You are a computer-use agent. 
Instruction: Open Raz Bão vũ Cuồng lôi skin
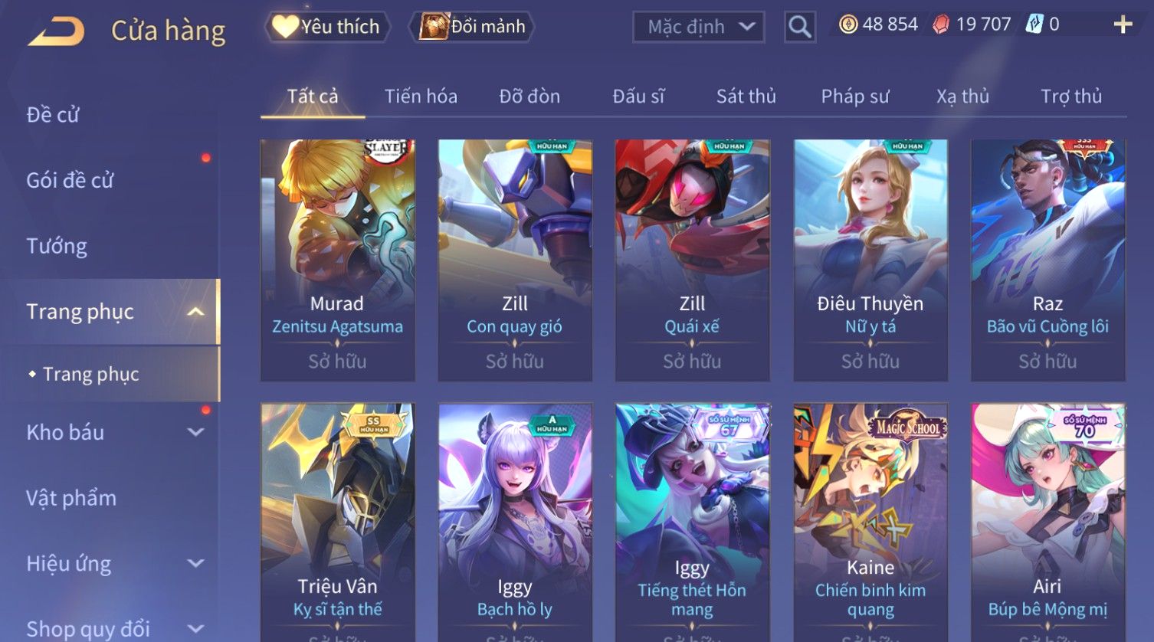(x=1047, y=260)
